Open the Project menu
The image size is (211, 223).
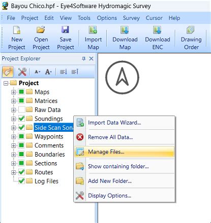29,18
